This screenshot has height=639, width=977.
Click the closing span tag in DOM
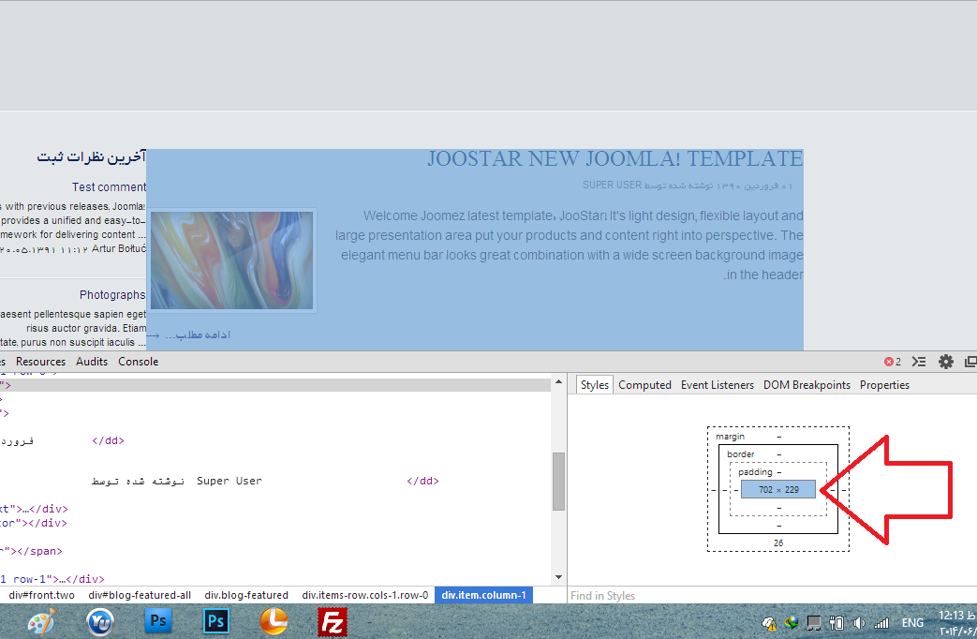tap(39, 551)
